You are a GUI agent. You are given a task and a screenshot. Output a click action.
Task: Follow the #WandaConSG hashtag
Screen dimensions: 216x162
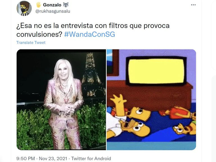tap(89, 34)
